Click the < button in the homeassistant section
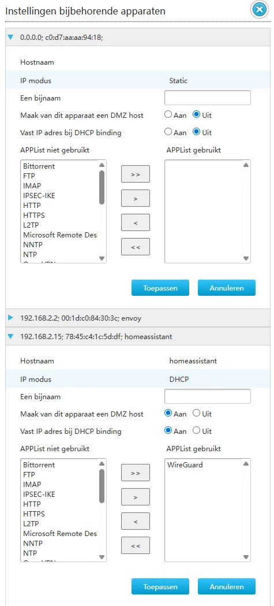 [x=136, y=521]
